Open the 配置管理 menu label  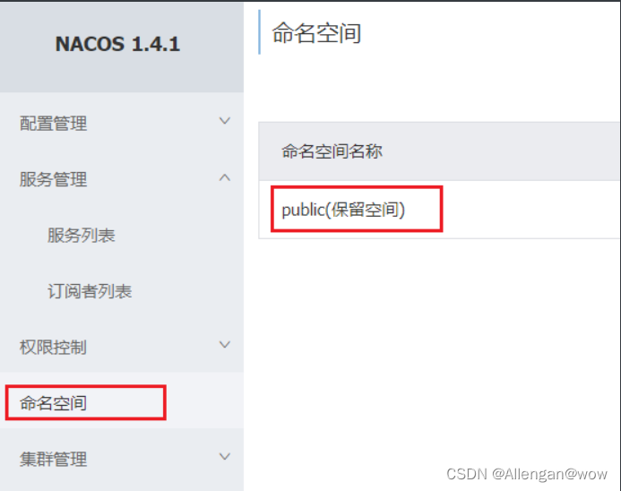pyautogui.click(x=54, y=124)
